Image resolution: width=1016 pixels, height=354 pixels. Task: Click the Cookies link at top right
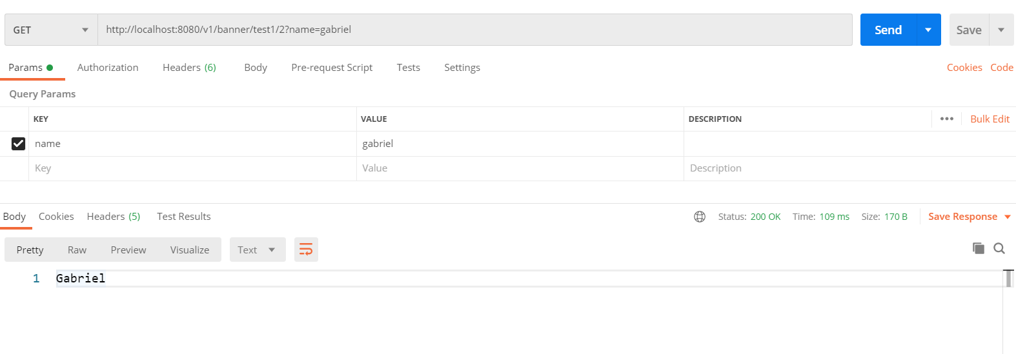pos(964,68)
